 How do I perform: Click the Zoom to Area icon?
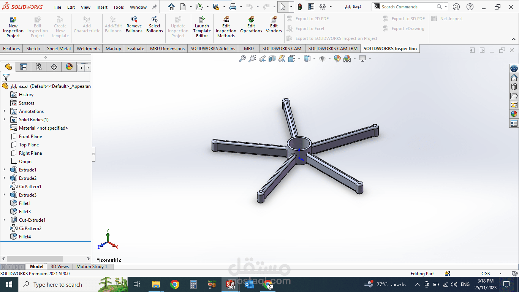click(x=252, y=59)
